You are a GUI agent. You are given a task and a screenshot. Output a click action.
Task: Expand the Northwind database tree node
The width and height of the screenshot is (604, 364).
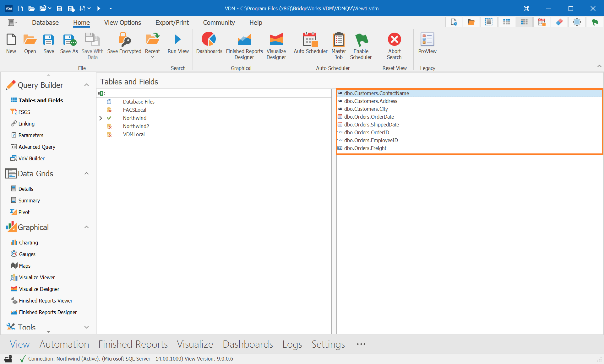point(101,118)
